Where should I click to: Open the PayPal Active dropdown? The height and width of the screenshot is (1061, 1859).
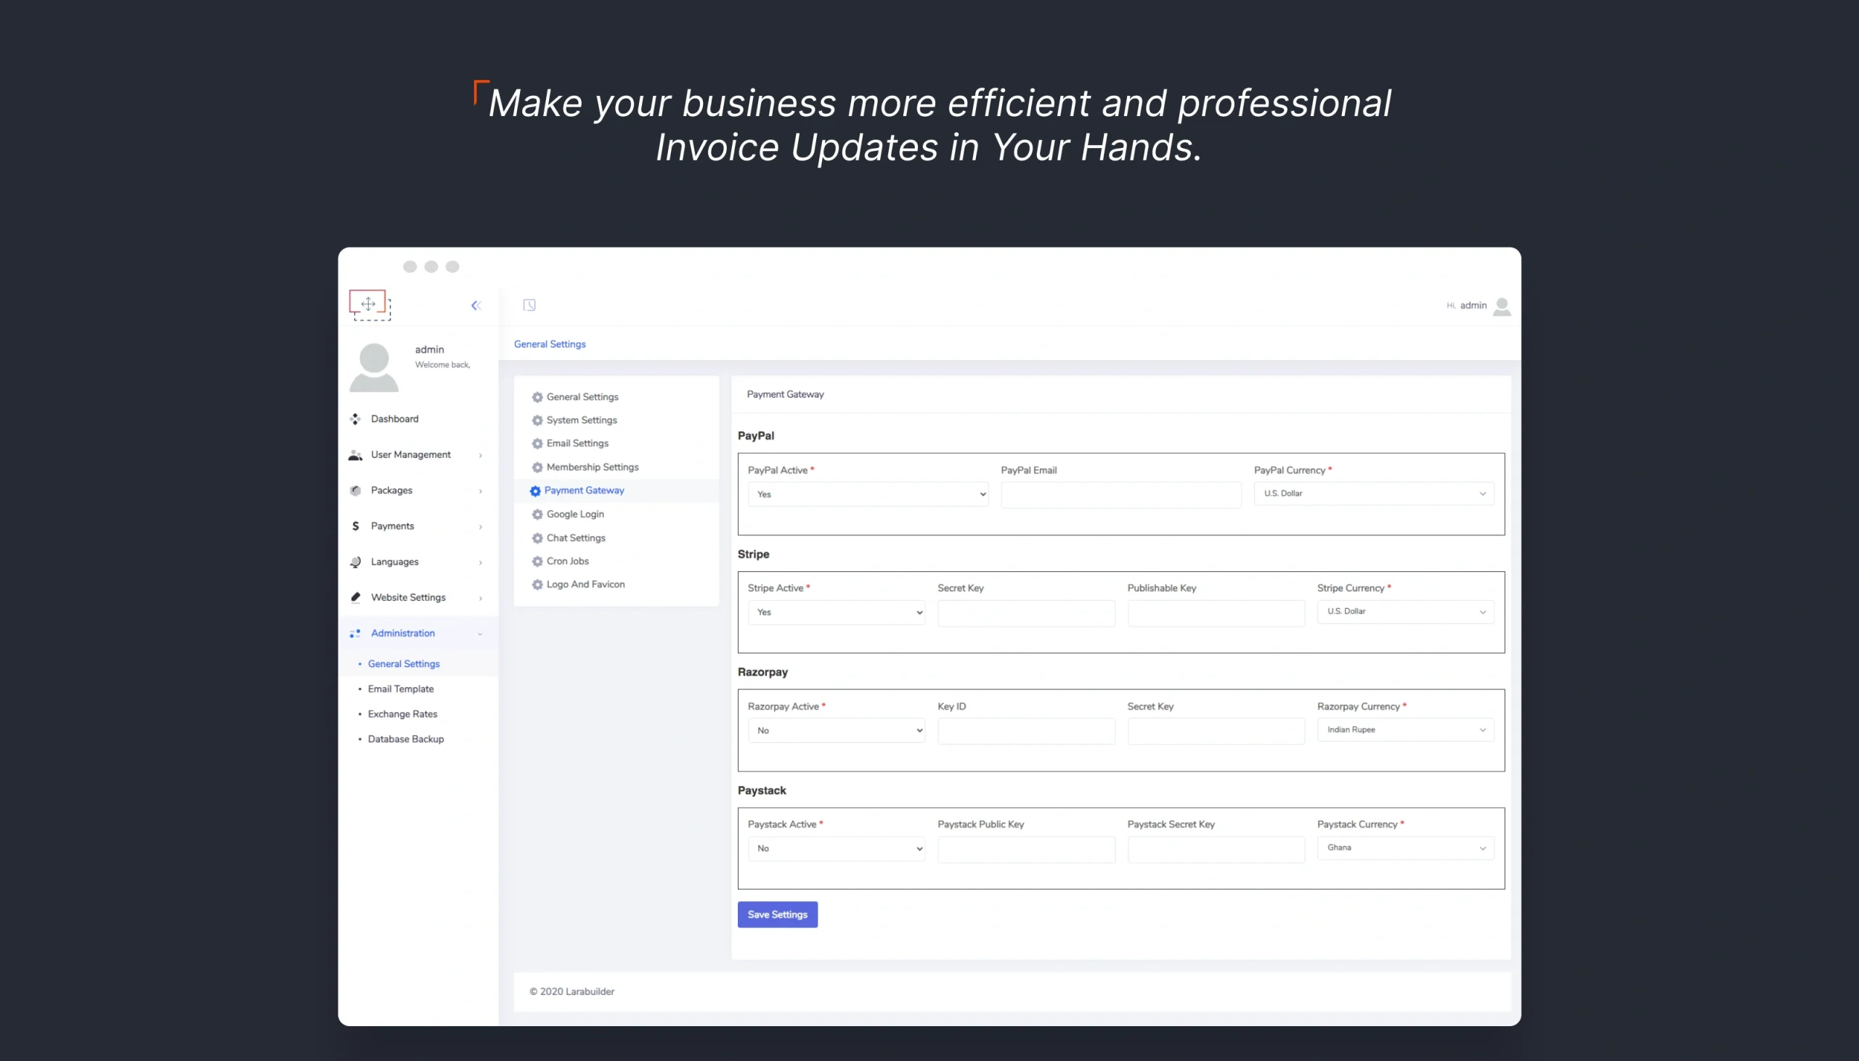tap(868, 494)
